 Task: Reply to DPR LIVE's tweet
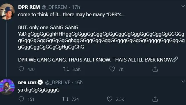pos(21,99)
